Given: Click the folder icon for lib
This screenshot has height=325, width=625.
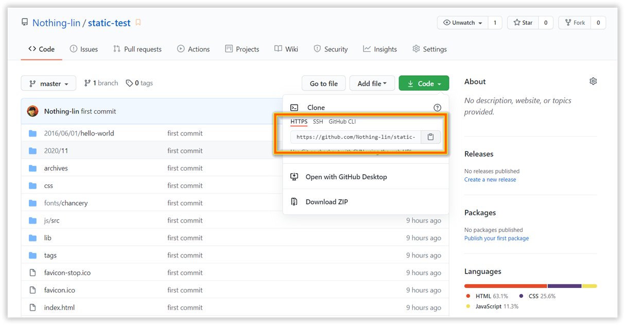Looking at the screenshot, I should (33, 238).
